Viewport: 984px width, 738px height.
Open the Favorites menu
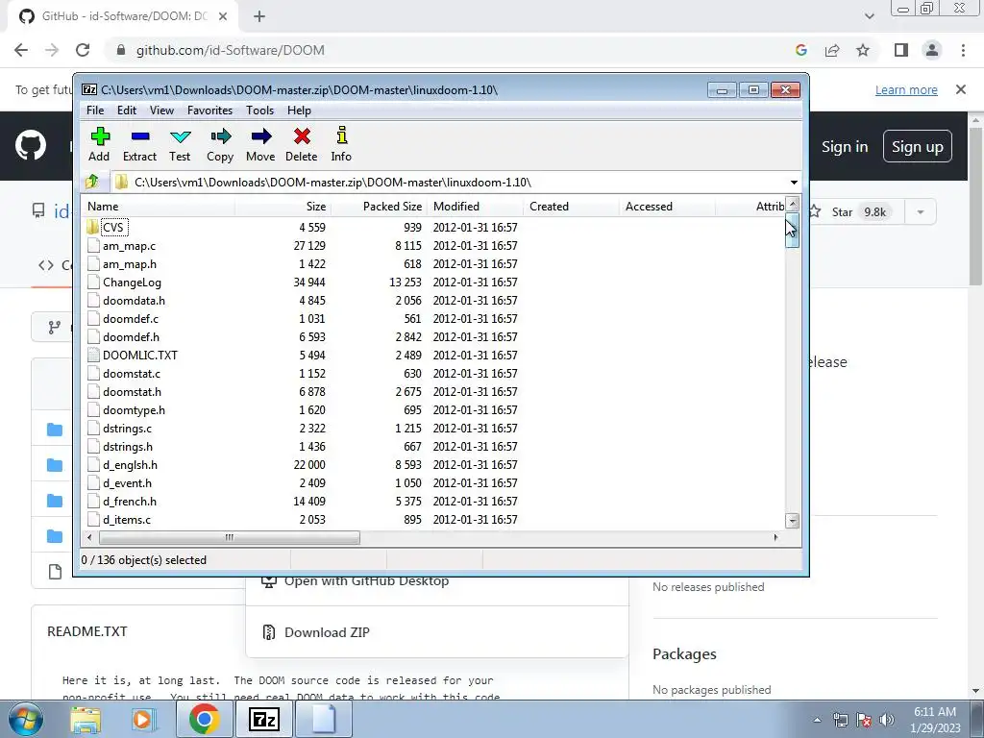point(210,111)
